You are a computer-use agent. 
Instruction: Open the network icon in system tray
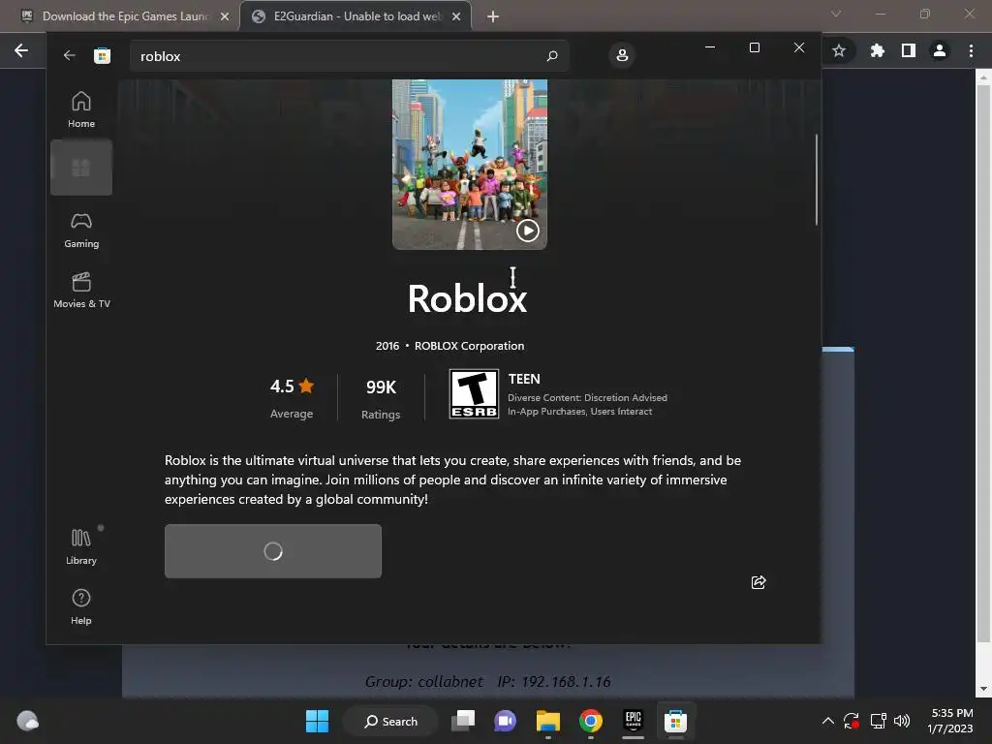878,721
